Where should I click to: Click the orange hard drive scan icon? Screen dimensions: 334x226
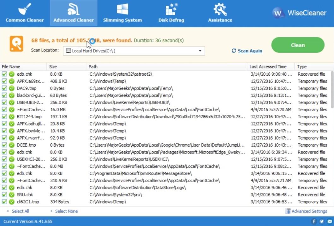click(16, 44)
